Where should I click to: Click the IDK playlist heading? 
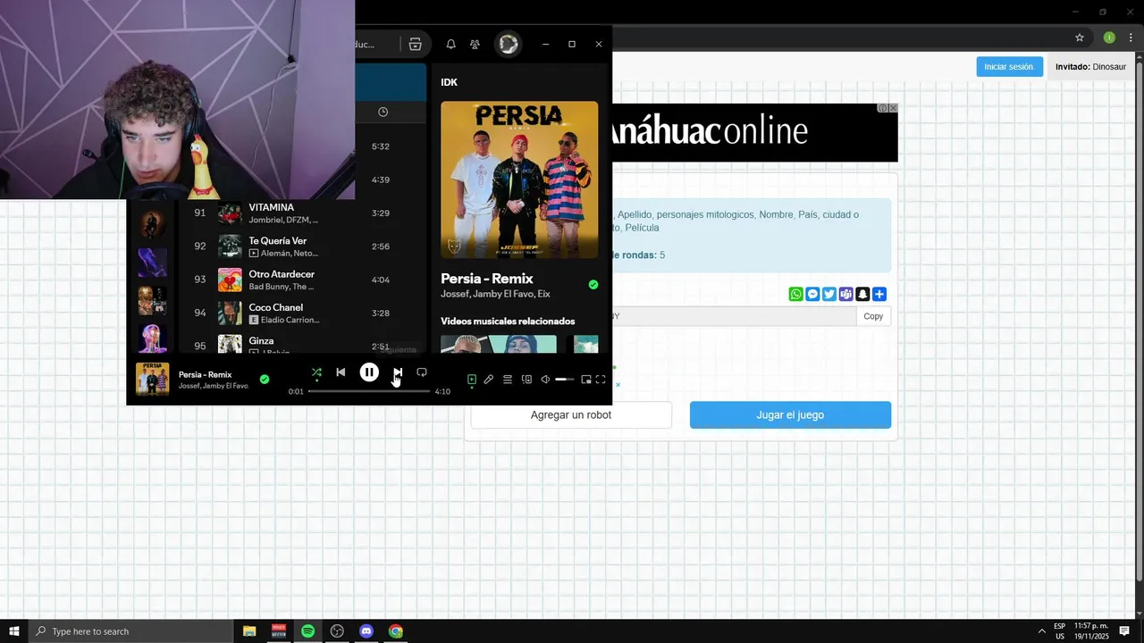(x=450, y=82)
